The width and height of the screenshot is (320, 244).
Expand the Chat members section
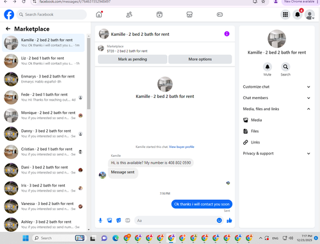coord(276,98)
